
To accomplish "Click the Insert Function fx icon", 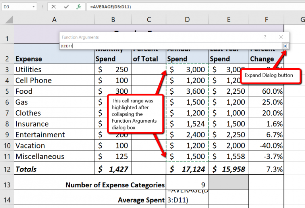I will pos(79,7).
